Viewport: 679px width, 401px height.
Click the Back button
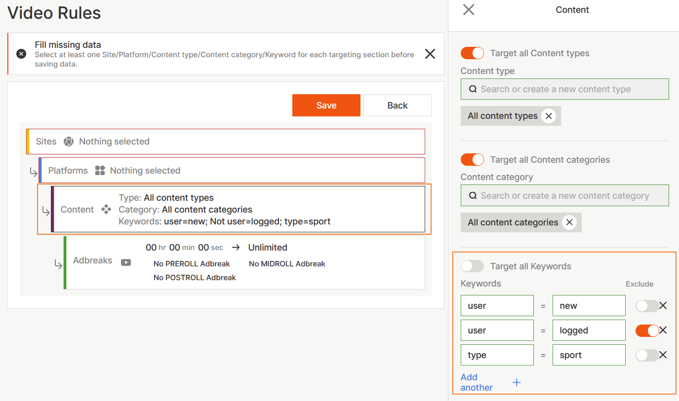pyautogui.click(x=397, y=106)
